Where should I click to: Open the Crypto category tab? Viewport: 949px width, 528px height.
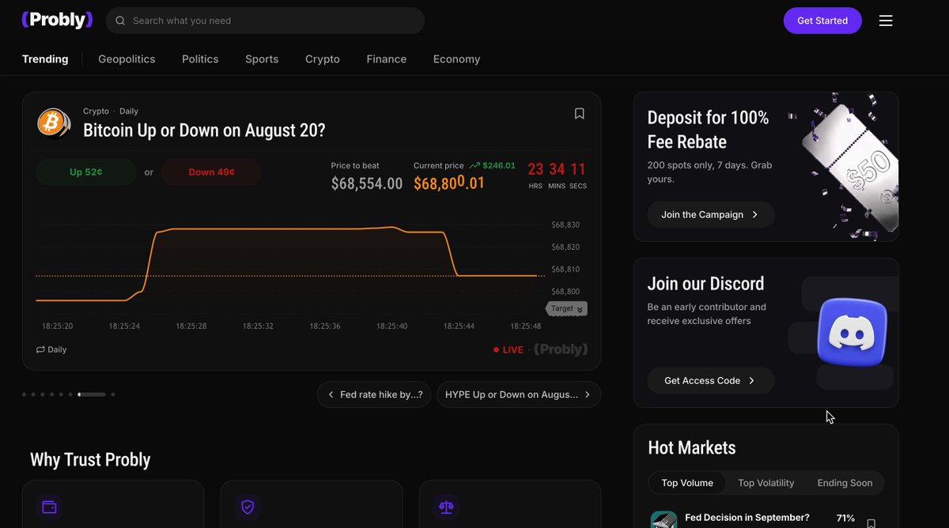pyautogui.click(x=323, y=59)
